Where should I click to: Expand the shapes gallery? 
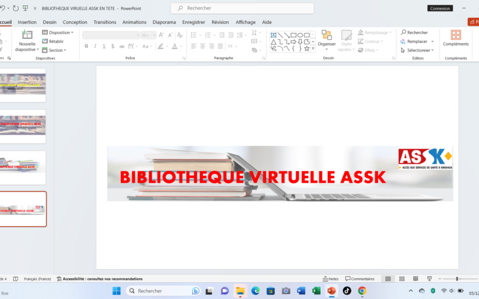313,48
